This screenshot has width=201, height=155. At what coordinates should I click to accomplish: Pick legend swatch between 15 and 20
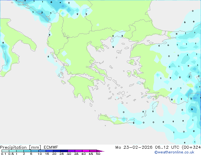[49, 151]
